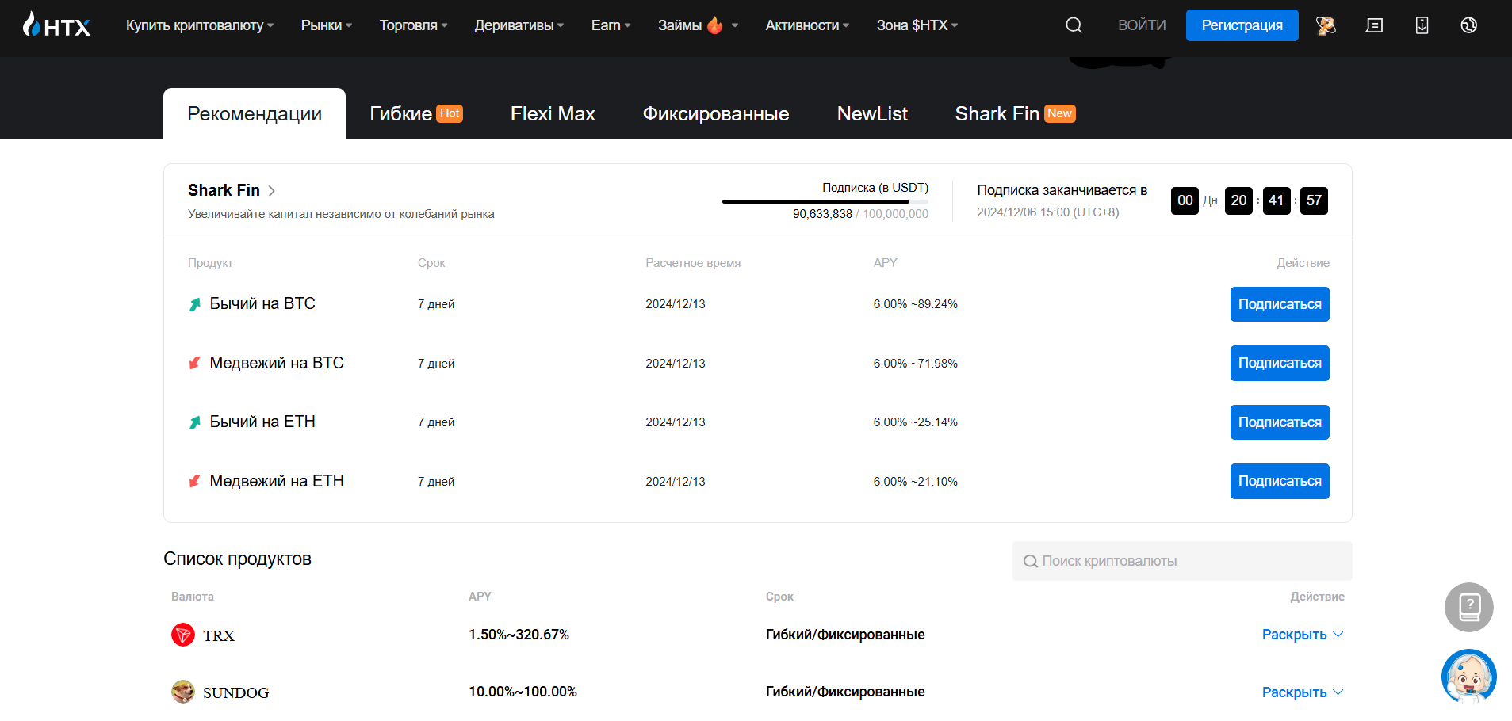Click the countdown timer hours box 20
This screenshot has height=721, width=1512.
(1238, 200)
